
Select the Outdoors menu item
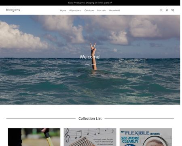point(89,11)
